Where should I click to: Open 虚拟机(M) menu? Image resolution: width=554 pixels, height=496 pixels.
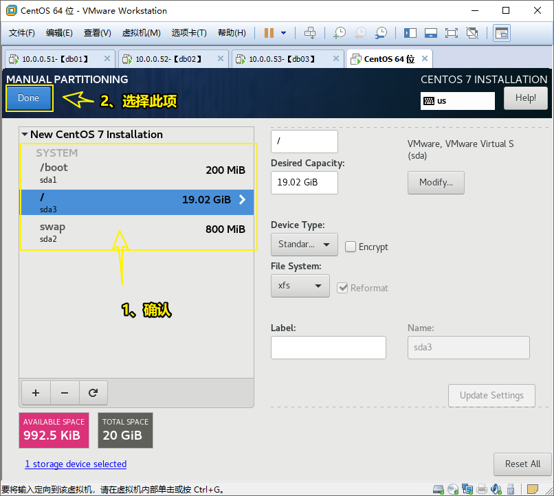[x=142, y=33]
